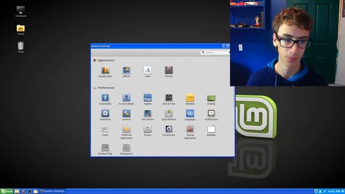The width and height of the screenshot is (345, 194).
Task: Click the show desktop icon beside Start
Action: coord(17,191)
